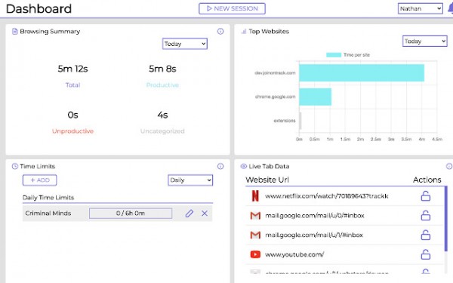Viewport: 453px width, 283px height.
Task: Click the Live Tab Data eye icon
Action: 244,166
